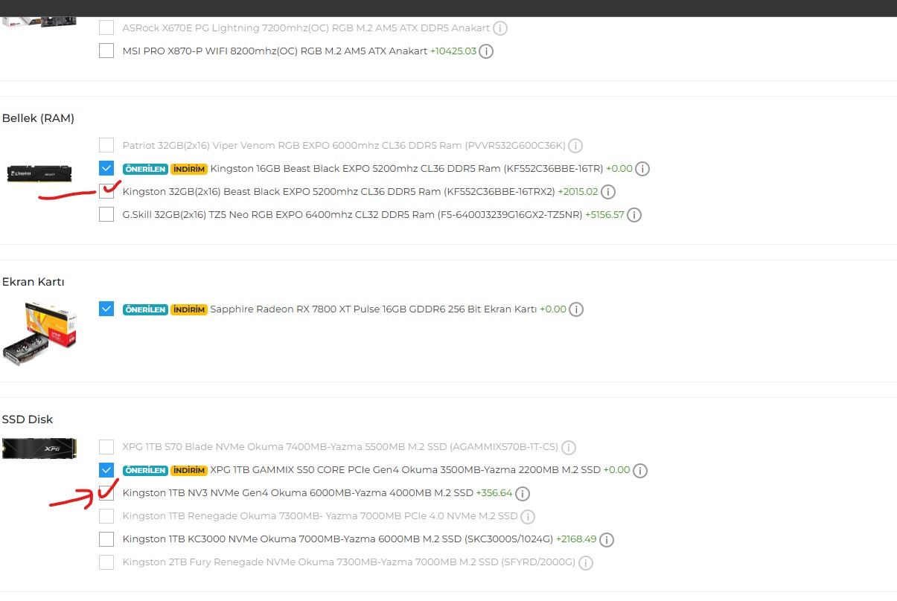Show info for XPG GAMMIX S50 CORE SSD
This screenshot has width=897, height=601.
pyautogui.click(x=640, y=471)
